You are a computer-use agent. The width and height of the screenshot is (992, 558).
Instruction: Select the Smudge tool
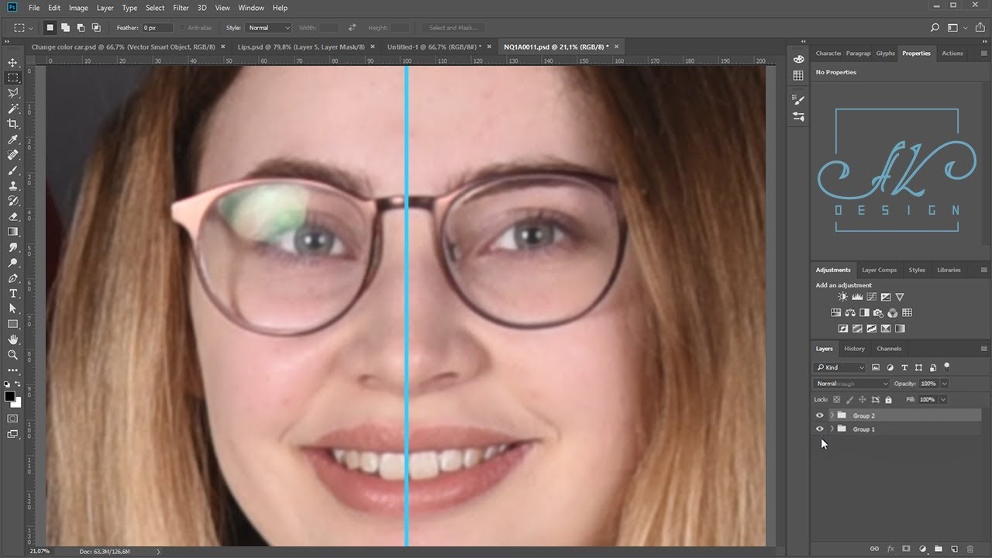[x=12, y=247]
